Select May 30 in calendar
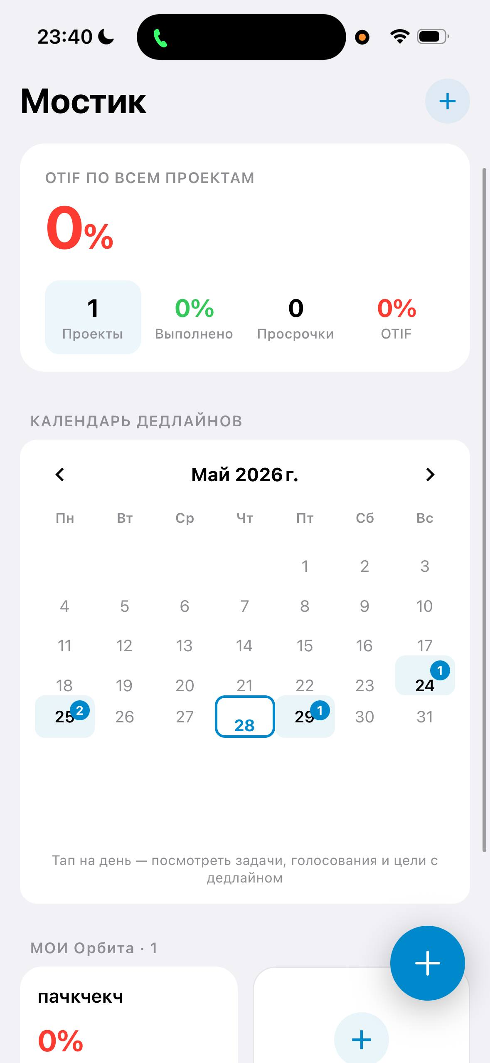Image resolution: width=490 pixels, height=1063 pixels. pos(364,717)
